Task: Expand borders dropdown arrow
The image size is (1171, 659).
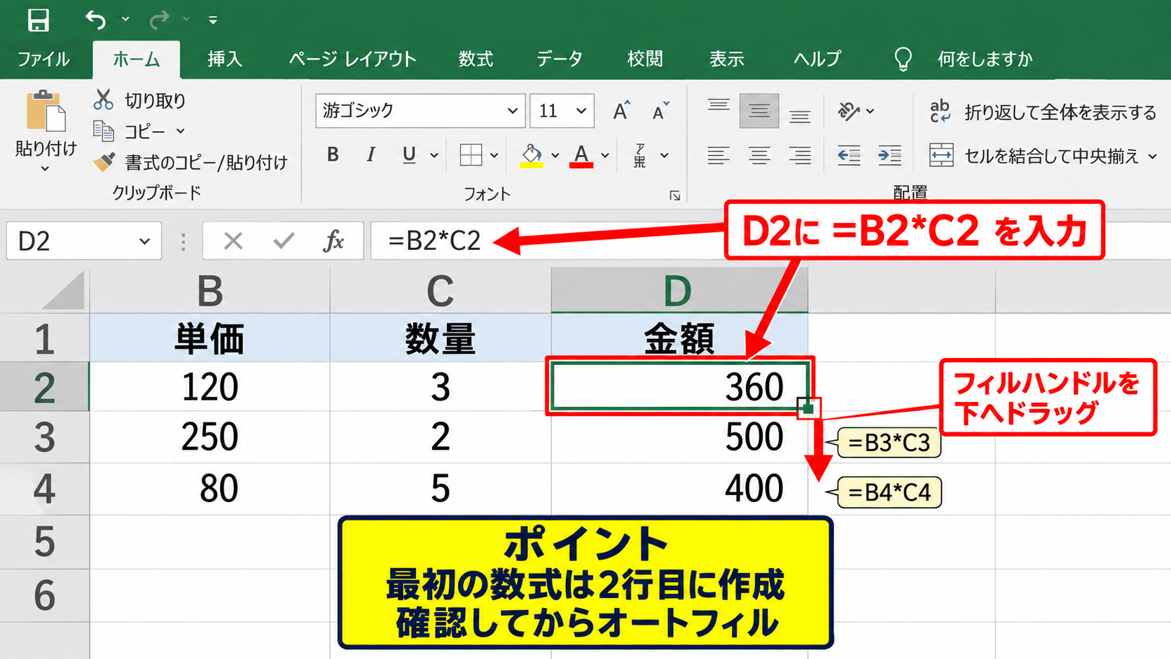Action: [494, 155]
